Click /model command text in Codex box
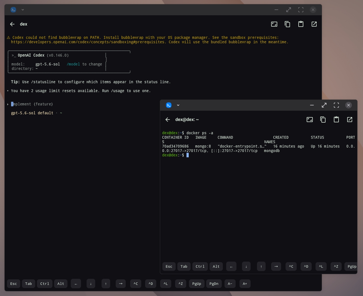The height and width of the screenshot is (296, 363). 73,64
